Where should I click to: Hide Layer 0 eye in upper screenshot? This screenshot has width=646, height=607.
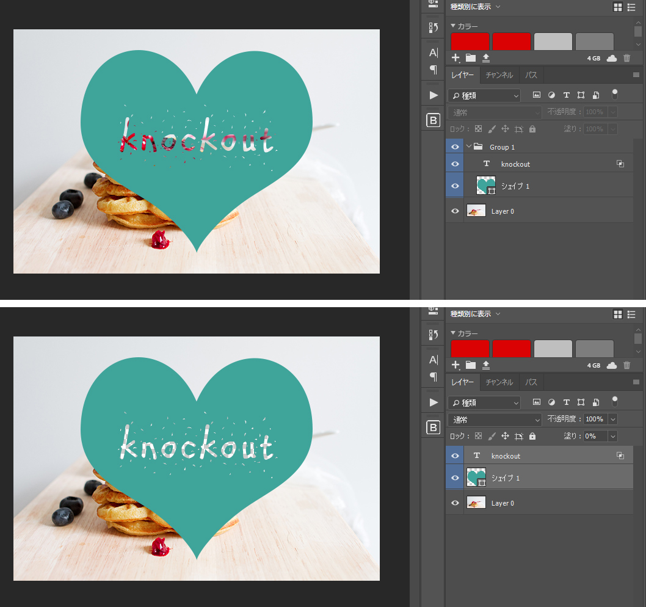[455, 211]
